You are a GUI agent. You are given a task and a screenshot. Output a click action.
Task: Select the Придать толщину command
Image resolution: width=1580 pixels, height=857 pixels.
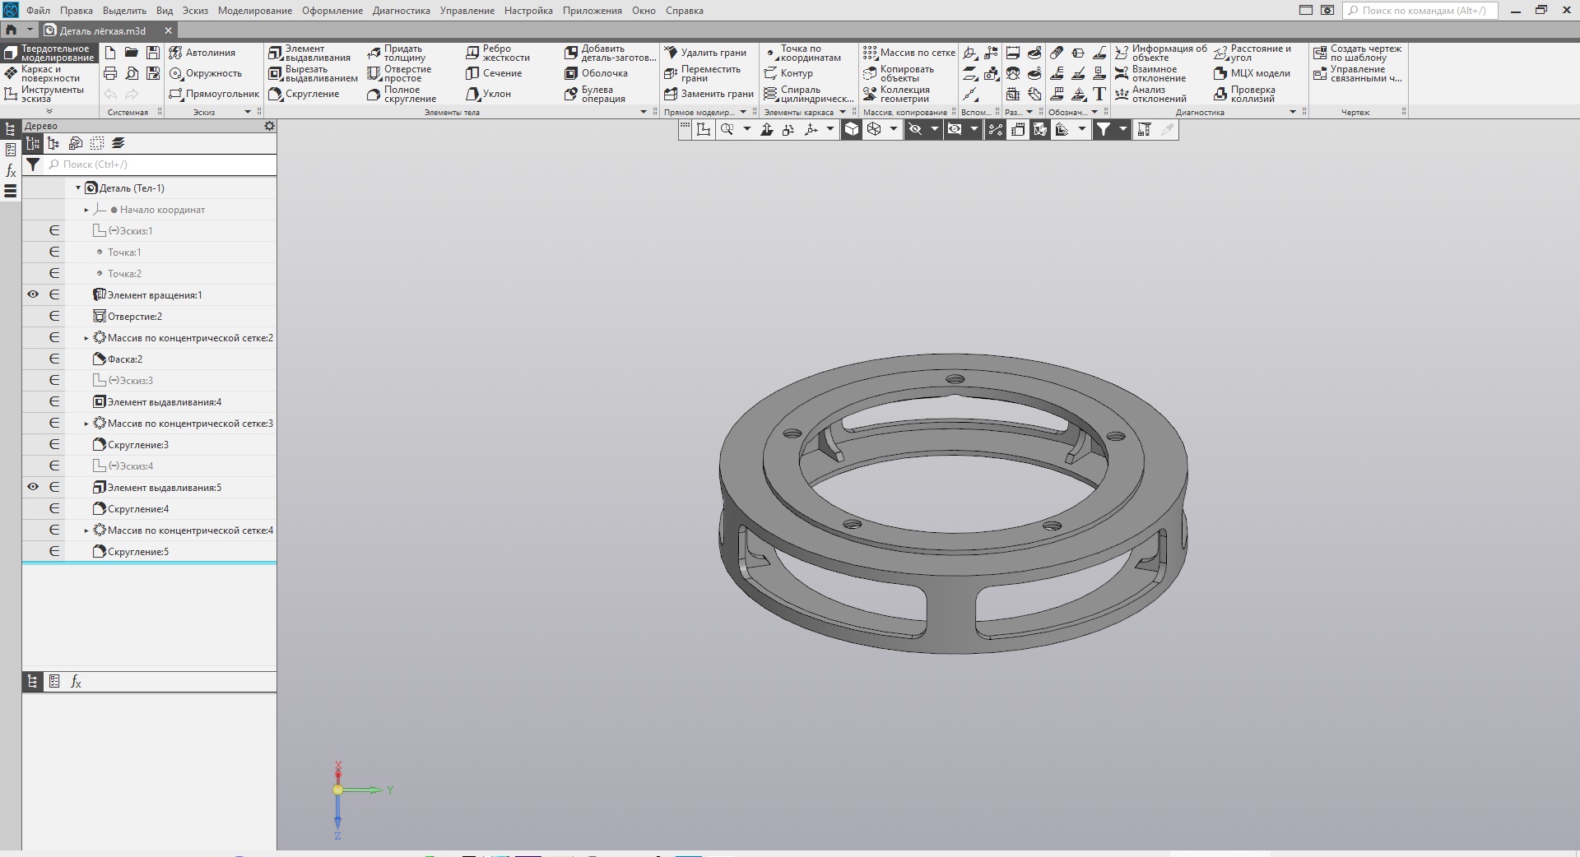click(397, 53)
